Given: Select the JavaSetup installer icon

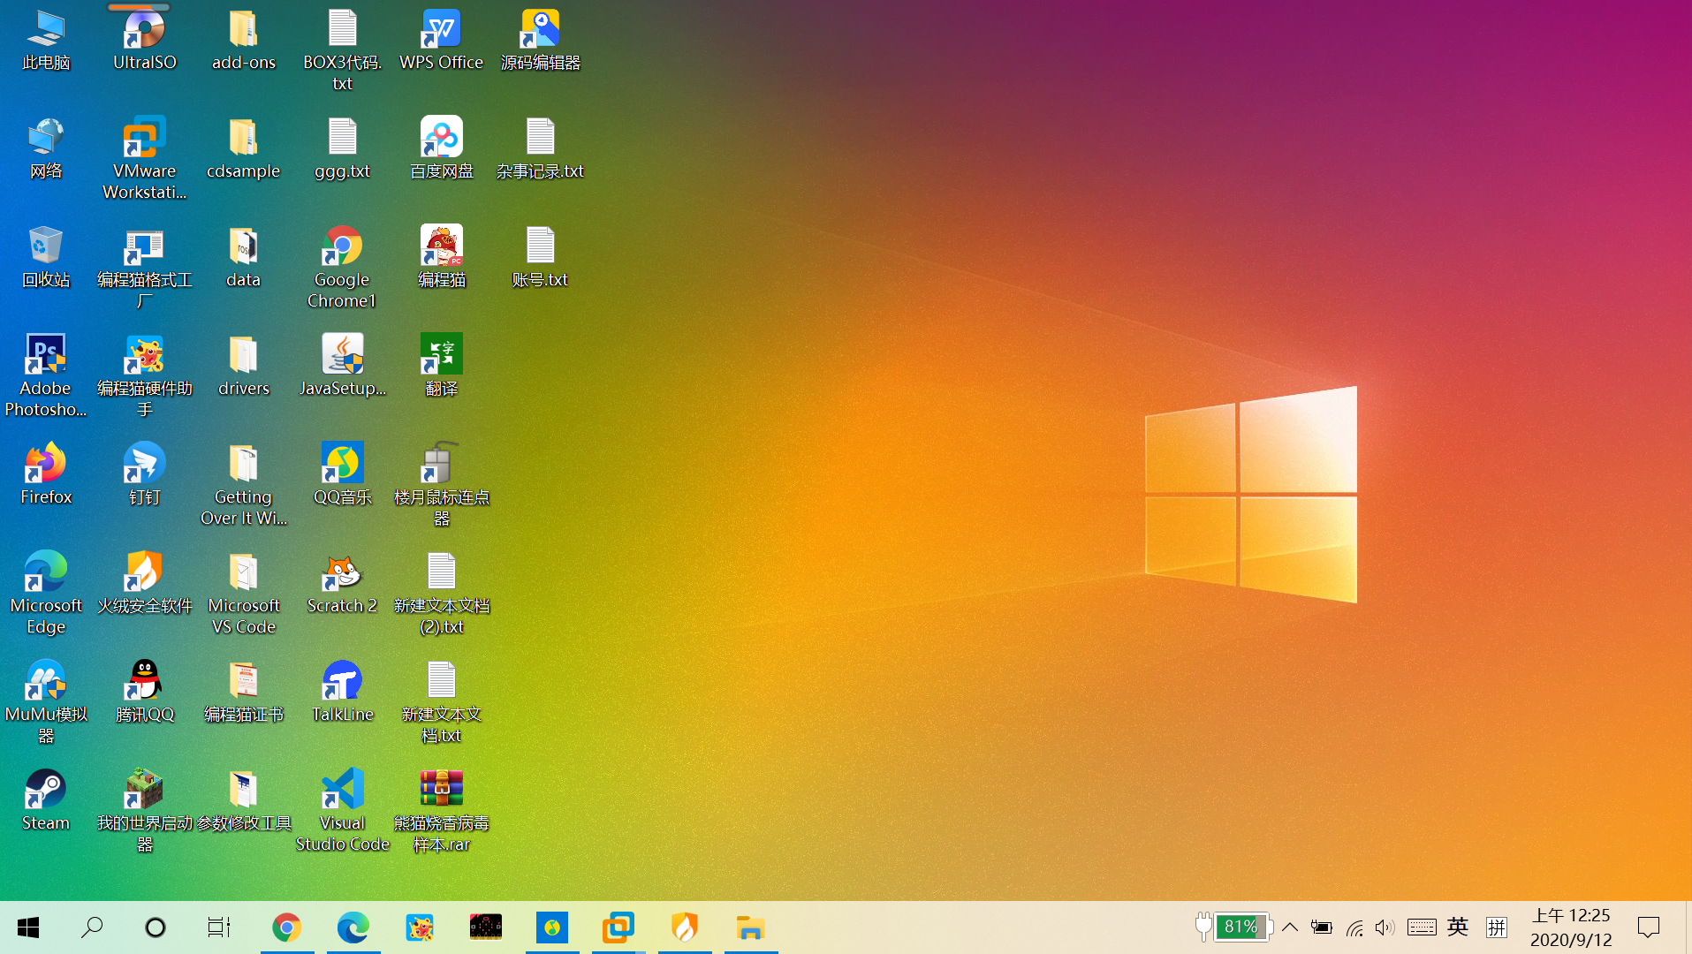Looking at the screenshot, I should tap(343, 366).
